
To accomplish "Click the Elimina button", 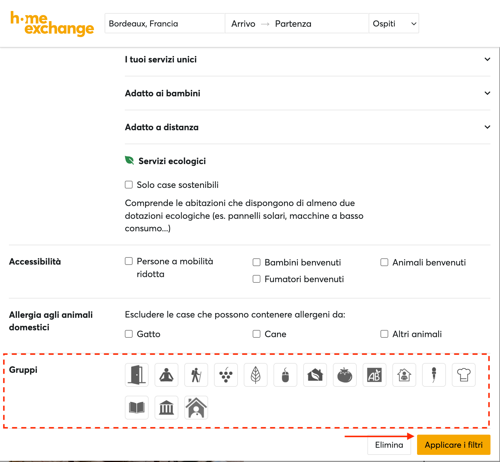I will coord(389,445).
